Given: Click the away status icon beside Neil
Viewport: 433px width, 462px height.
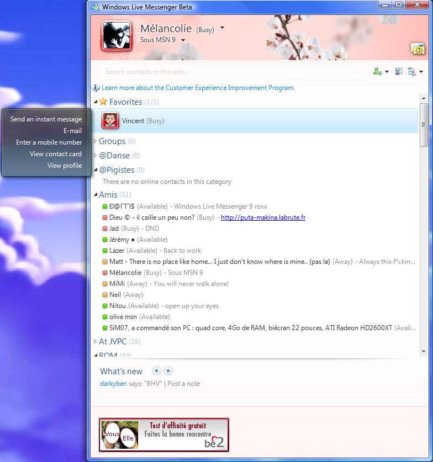Looking at the screenshot, I should point(104,295).
